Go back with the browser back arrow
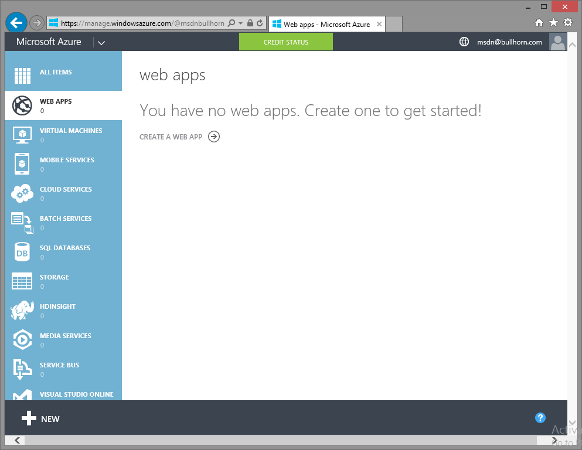 pyautogui.click(x=16, y=23)
